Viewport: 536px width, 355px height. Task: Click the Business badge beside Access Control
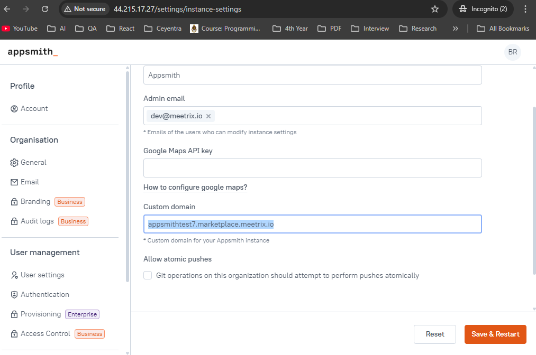coord(89,334)
